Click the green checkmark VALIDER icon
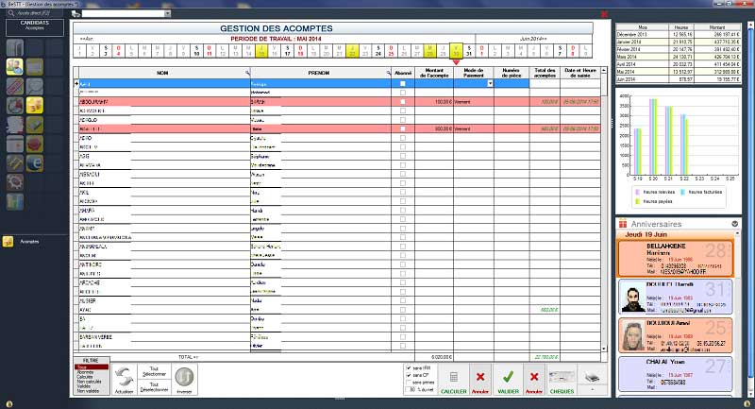The height and width of the screenshot is (409, 755). coord(508,380)
